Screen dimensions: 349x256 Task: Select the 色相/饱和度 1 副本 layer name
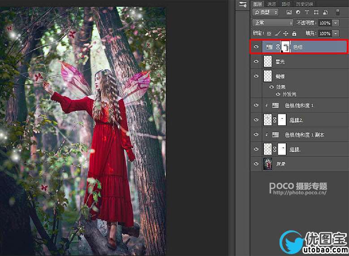pyautogui.click(x=305, y=135)
